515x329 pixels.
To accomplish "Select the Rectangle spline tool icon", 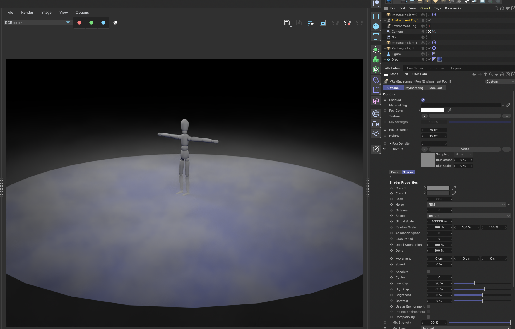I will (376, 16).
